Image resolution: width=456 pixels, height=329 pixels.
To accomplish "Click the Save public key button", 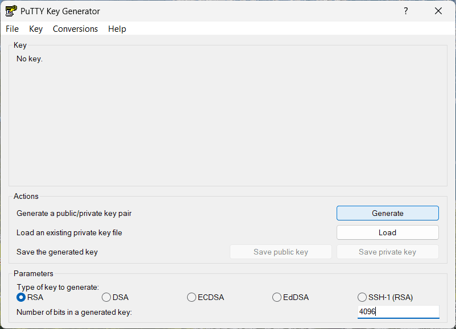I will point(281,252).
